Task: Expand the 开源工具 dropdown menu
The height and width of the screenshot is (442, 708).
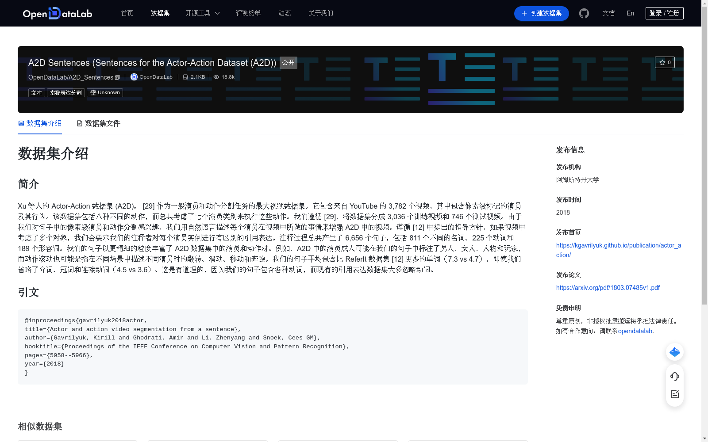Action: (203, 13)
